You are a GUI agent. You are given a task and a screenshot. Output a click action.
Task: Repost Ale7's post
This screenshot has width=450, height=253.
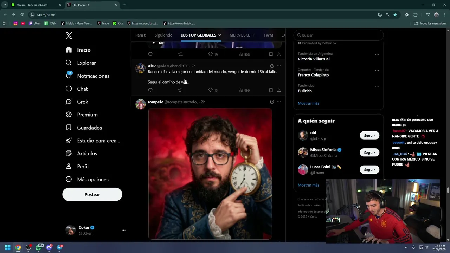coord(180,90)
